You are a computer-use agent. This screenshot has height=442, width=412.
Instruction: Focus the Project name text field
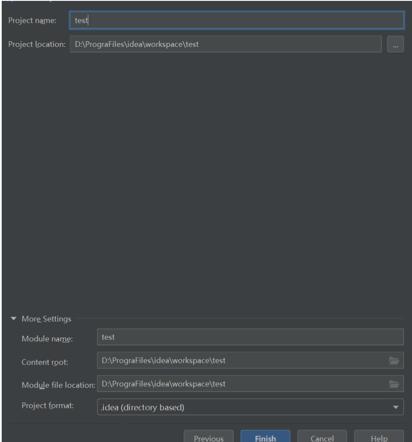click(x=236, y=19)
